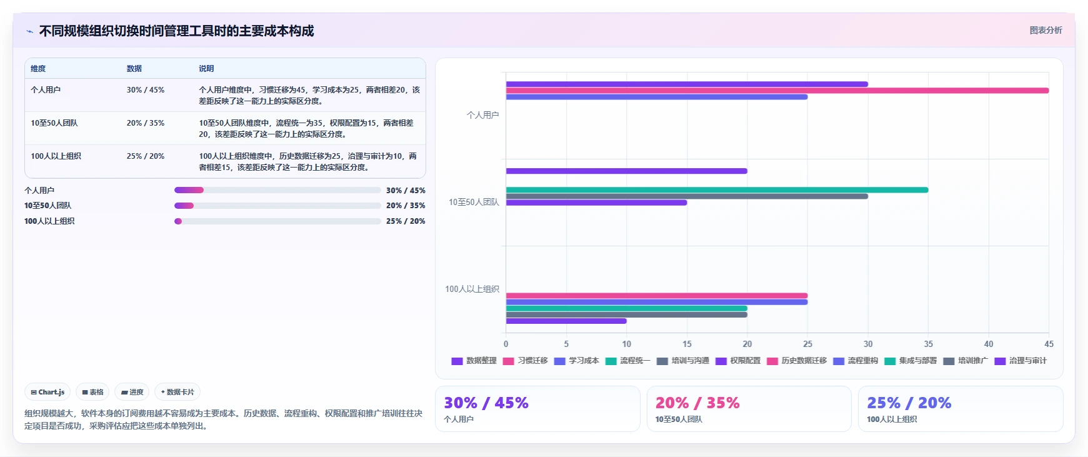Screen dimensions: 1088x457
Task: Hide the 治理与审计 series via legend
Action: (x=1021, y=361)
